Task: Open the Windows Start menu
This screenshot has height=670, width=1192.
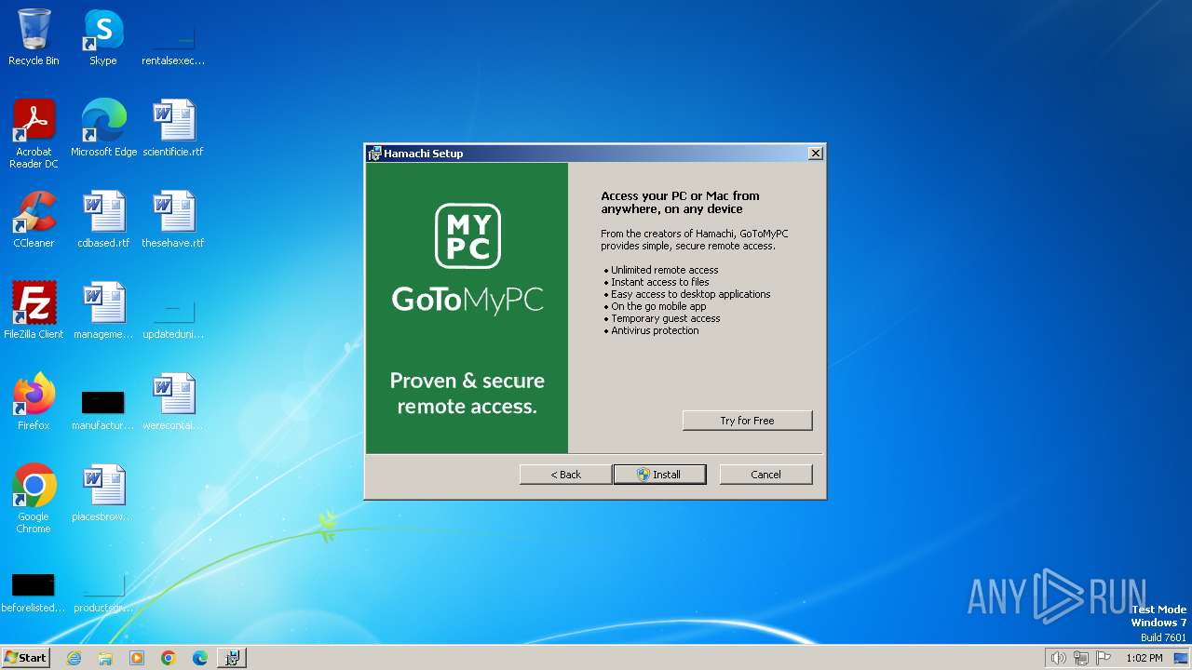Action: [x=25, y=658]
